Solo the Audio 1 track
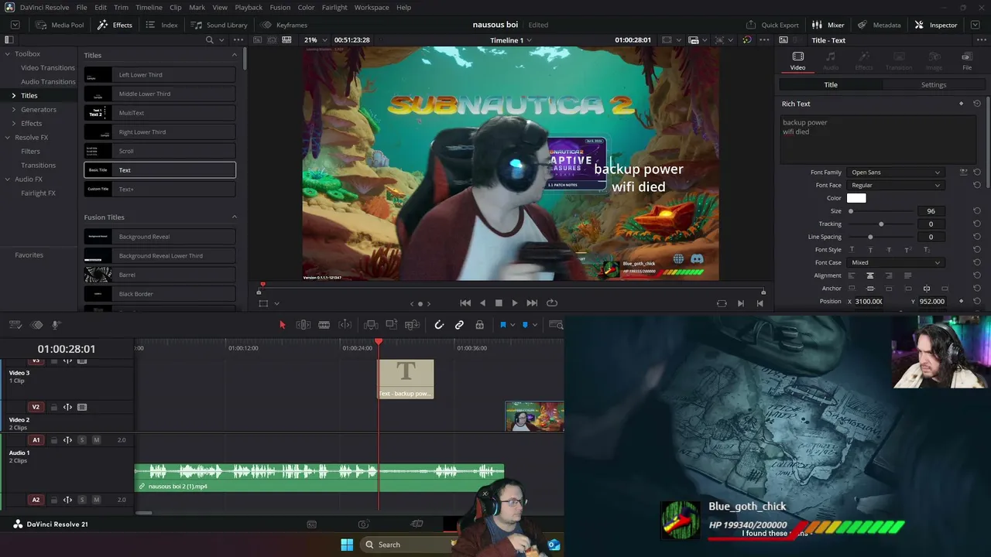 point(82,440)
